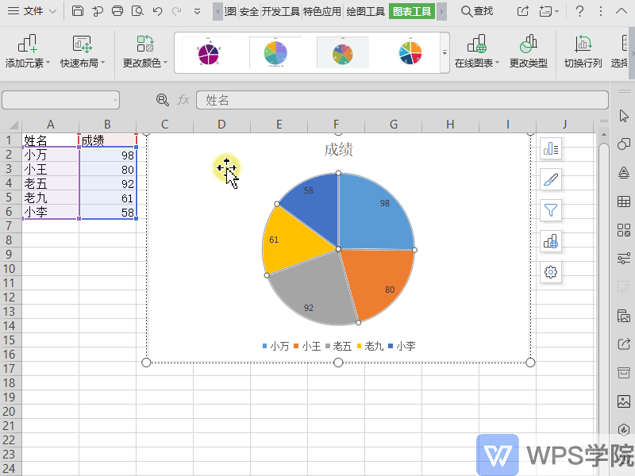Select the 图表工具 Chart Tools tab
The image size is (635, 476).
(412, 11)
